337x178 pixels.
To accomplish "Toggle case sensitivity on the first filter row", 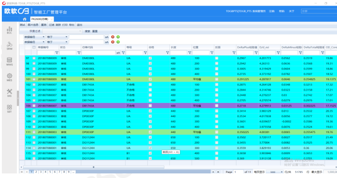I will tap(107, 37).
